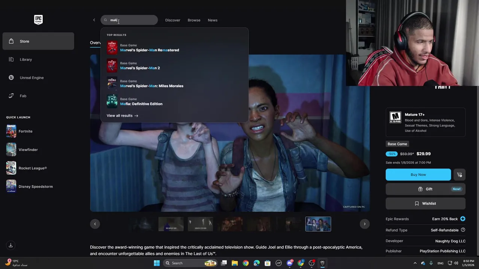The image size is (479, 269).
Task: Click the Epic Games logo at top of sidebar
Action: pyautogui.click(x=38, y=20)
